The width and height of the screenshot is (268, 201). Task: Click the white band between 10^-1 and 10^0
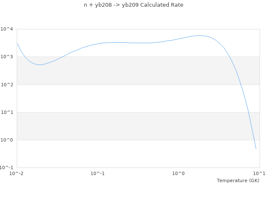[x=126, y=154]
